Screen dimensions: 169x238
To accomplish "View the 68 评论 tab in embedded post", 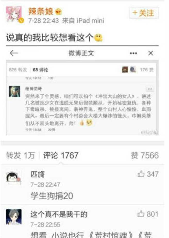I will tap(40, 70).
